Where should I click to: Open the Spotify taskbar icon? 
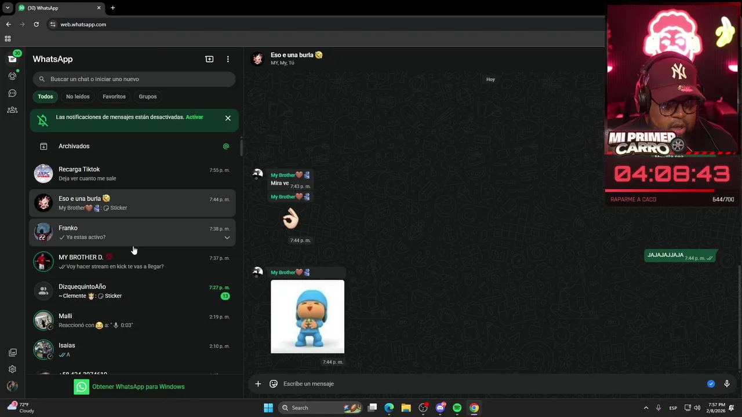click(x=457, y=408)
